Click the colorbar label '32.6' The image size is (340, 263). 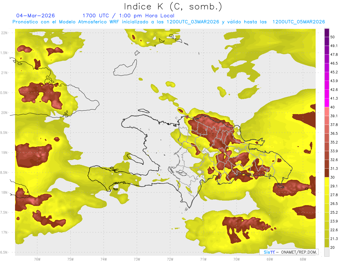334,160
